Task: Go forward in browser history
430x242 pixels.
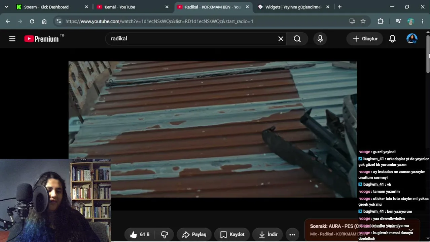Action: pyautogui.click(x=20, y=21)
